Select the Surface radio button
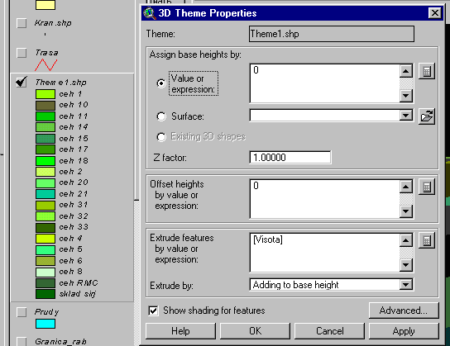The width and height of the screenshot is (450, 346). click(x=161, y=116)
